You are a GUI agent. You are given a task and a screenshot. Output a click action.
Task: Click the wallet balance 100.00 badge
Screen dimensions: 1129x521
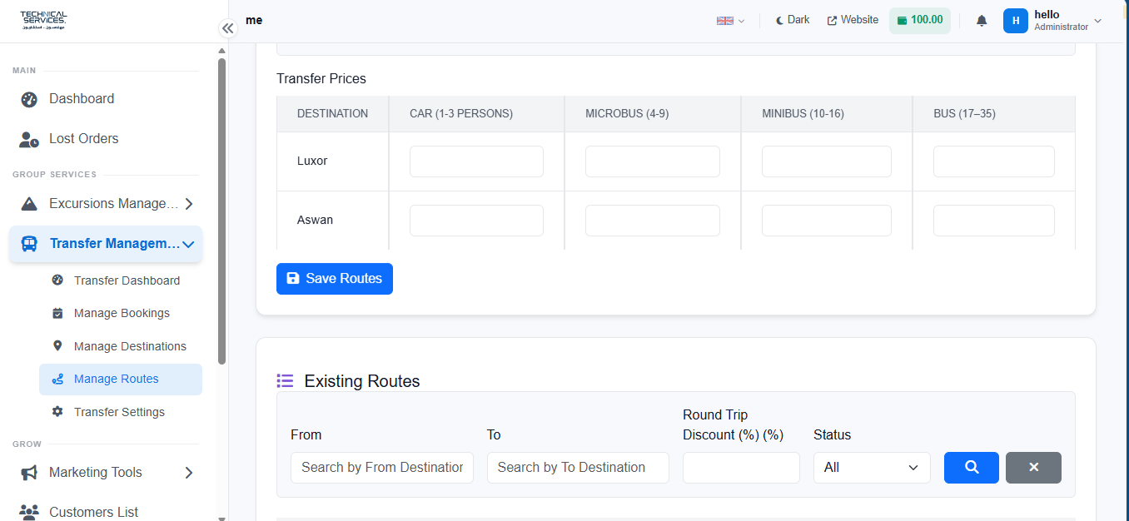920,20
